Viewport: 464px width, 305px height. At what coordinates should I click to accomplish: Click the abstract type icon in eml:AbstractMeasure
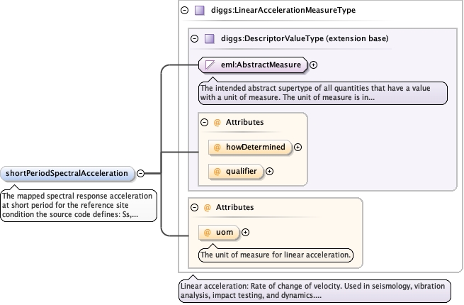pos(210,65)
